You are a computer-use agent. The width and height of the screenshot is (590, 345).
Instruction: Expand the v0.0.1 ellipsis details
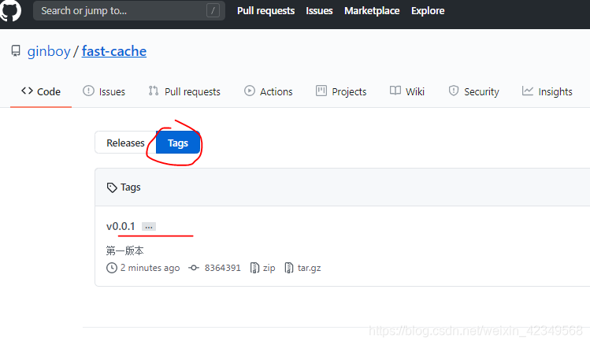point(149,227)
